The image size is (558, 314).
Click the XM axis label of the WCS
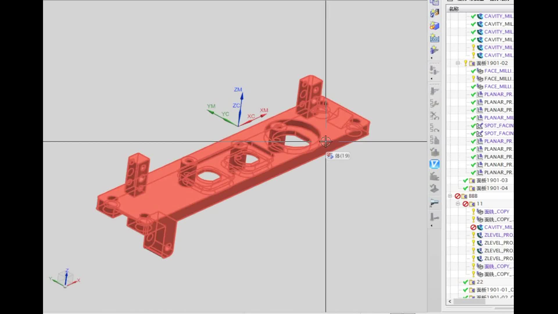[264, 110]
